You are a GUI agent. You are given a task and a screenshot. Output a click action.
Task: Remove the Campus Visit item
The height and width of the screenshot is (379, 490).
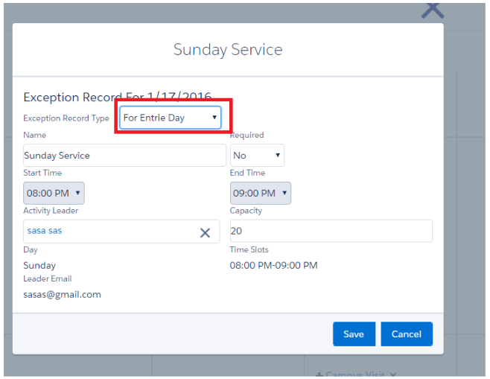(393, 375)
